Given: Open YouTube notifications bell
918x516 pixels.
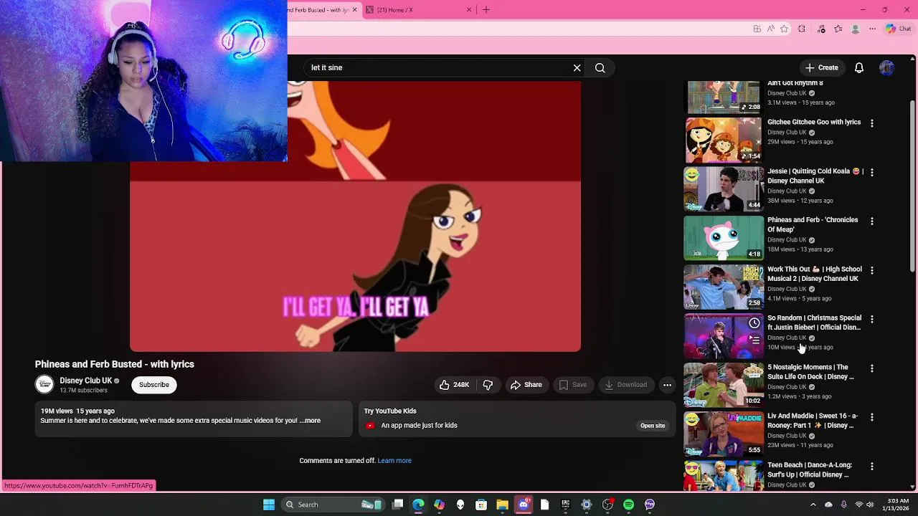Looking at the screenshot, I should click(858, 67).
